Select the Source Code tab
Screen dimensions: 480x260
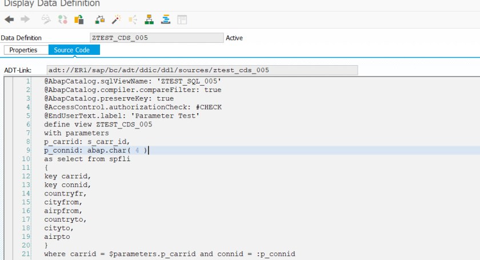pos(74,50)
